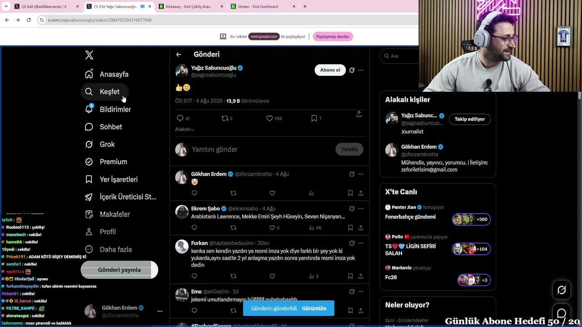The image size is (582, 327).
Task: Repost Furkan's comment
Action: [233, 276]
